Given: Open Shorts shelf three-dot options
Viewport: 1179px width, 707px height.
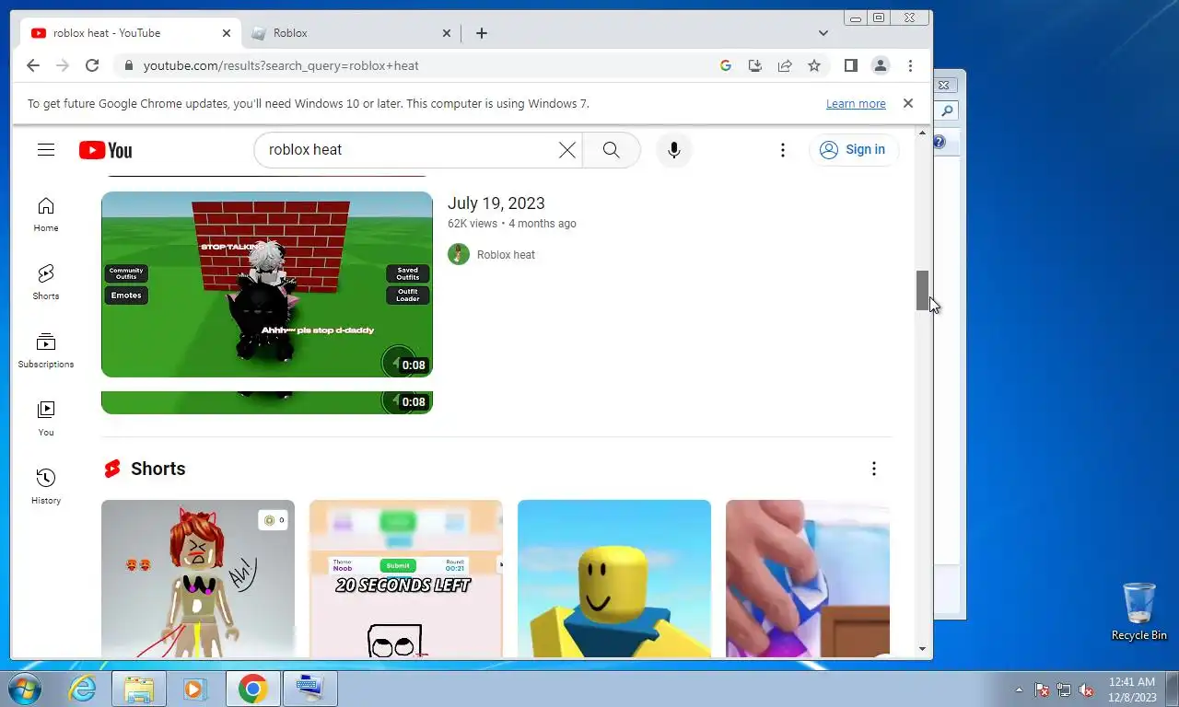Looking at the screenshot, I should 873,469.
